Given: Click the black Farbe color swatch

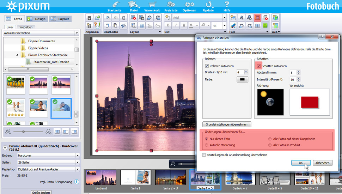Looking at the screenshot, I should 242,79.
